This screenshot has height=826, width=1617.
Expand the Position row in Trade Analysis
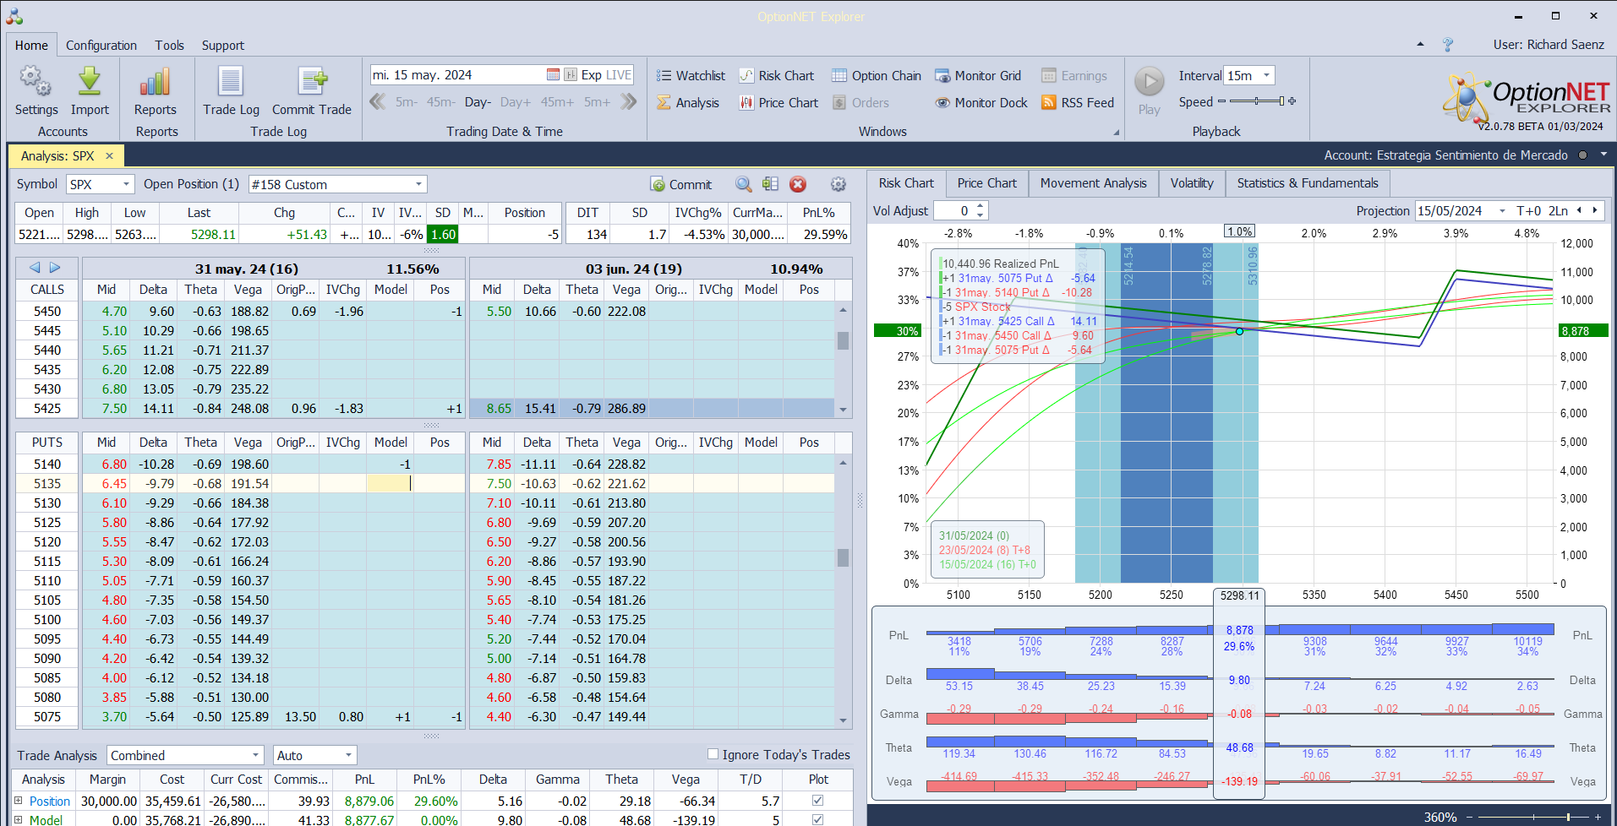[19, 801]
